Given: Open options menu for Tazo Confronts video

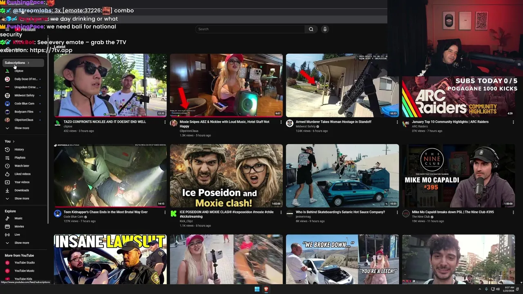Looking at the screenshot, I should point(165,122).
